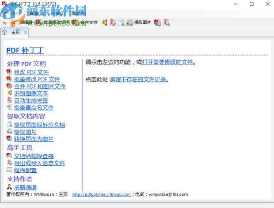Click the 清理不存在的文件记录 link
The width and height of the screenshot is (274, 208).
138,80
